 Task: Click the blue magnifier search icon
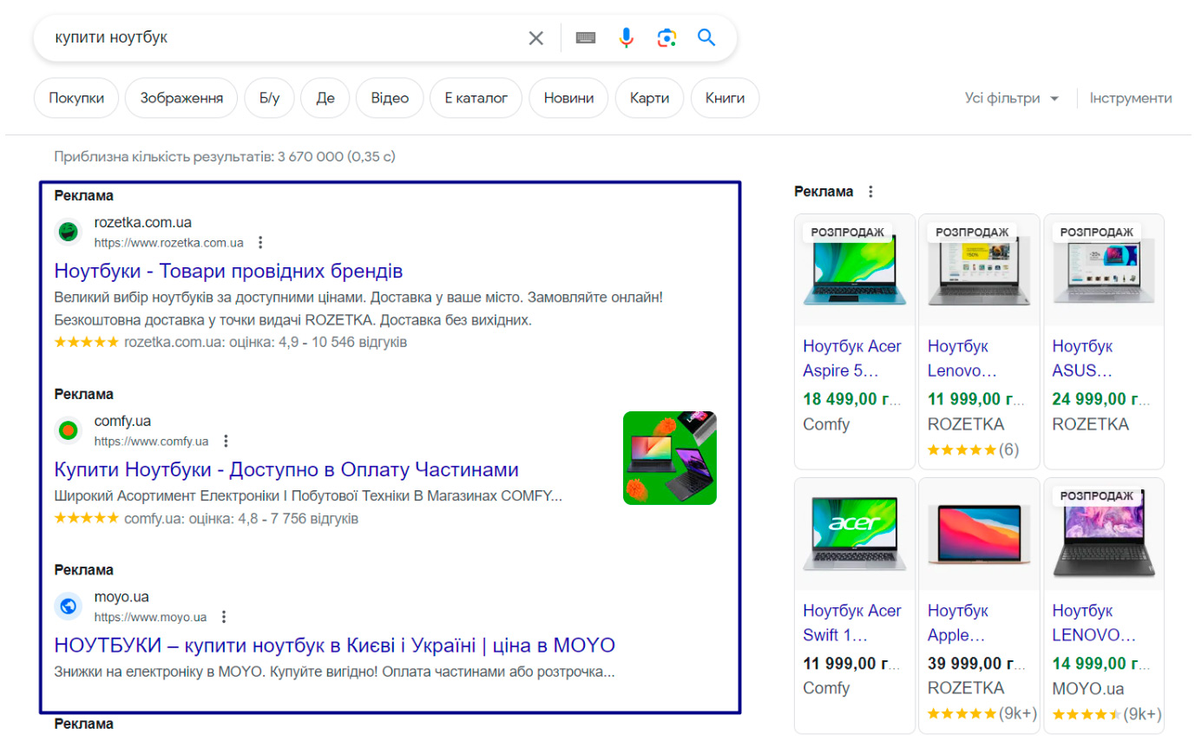[706, 37]
